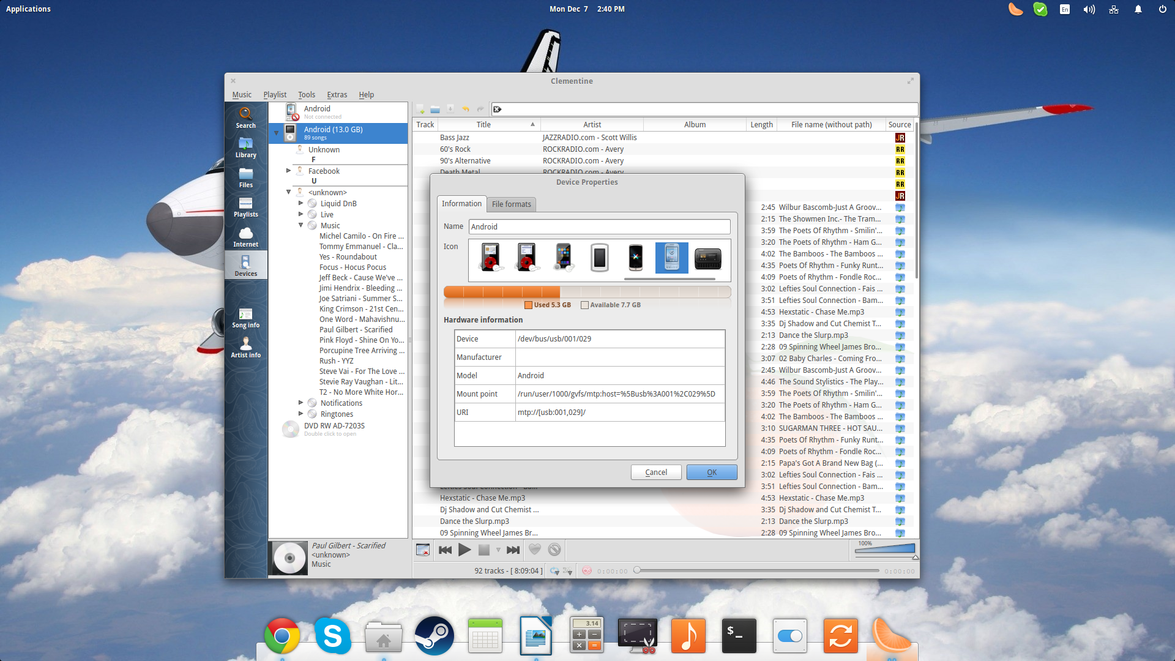Open the Artist info sidebar tab
Screen dimensions: 1175x661
click(245, 348)
